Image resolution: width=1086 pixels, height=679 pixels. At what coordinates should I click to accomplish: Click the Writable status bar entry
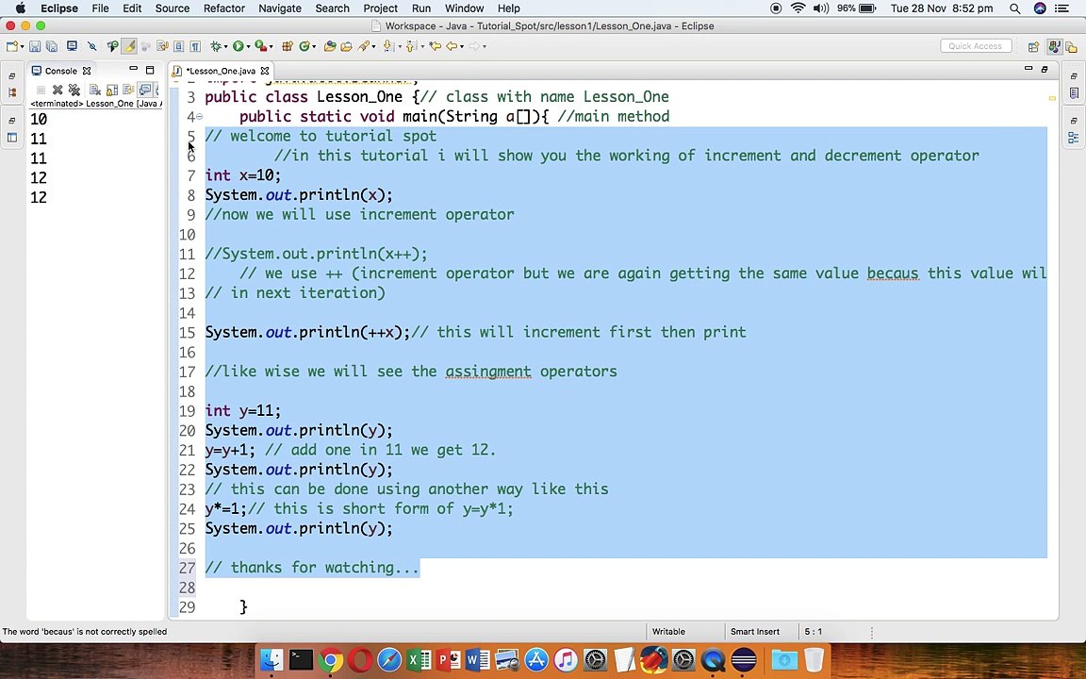click(668, 631)
